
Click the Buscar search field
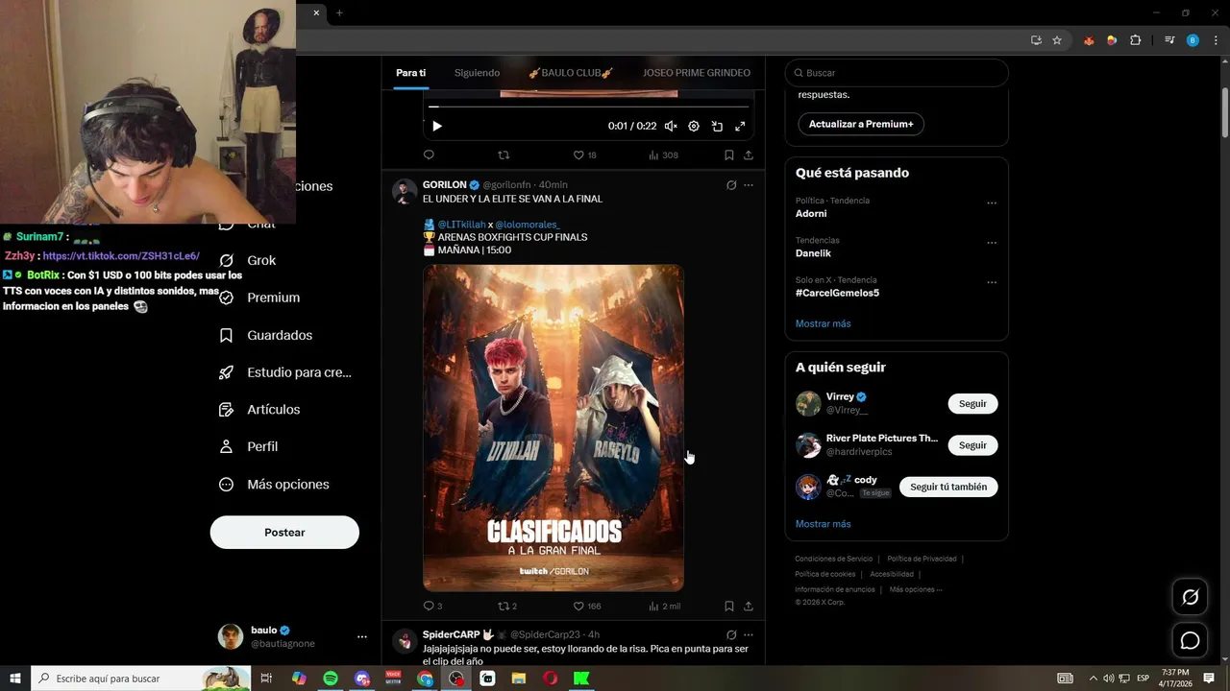(x=897, y=73)
